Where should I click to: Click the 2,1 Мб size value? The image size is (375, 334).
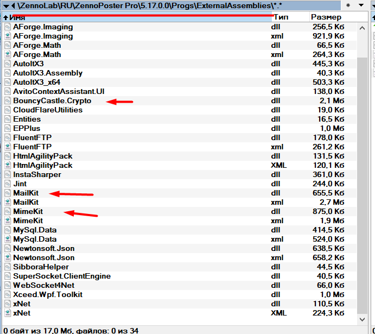point(332,100)
